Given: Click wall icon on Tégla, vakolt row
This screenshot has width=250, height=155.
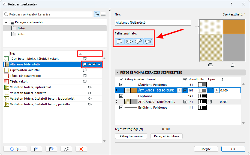Looking at the screenshot, I should coord(85,81).
